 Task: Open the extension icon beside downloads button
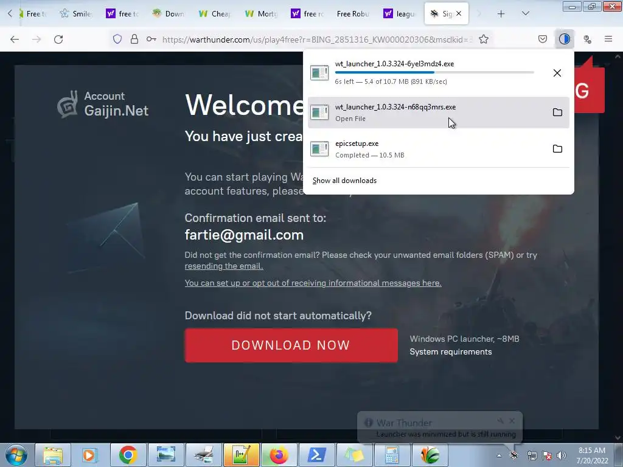(x=587, y=39)
